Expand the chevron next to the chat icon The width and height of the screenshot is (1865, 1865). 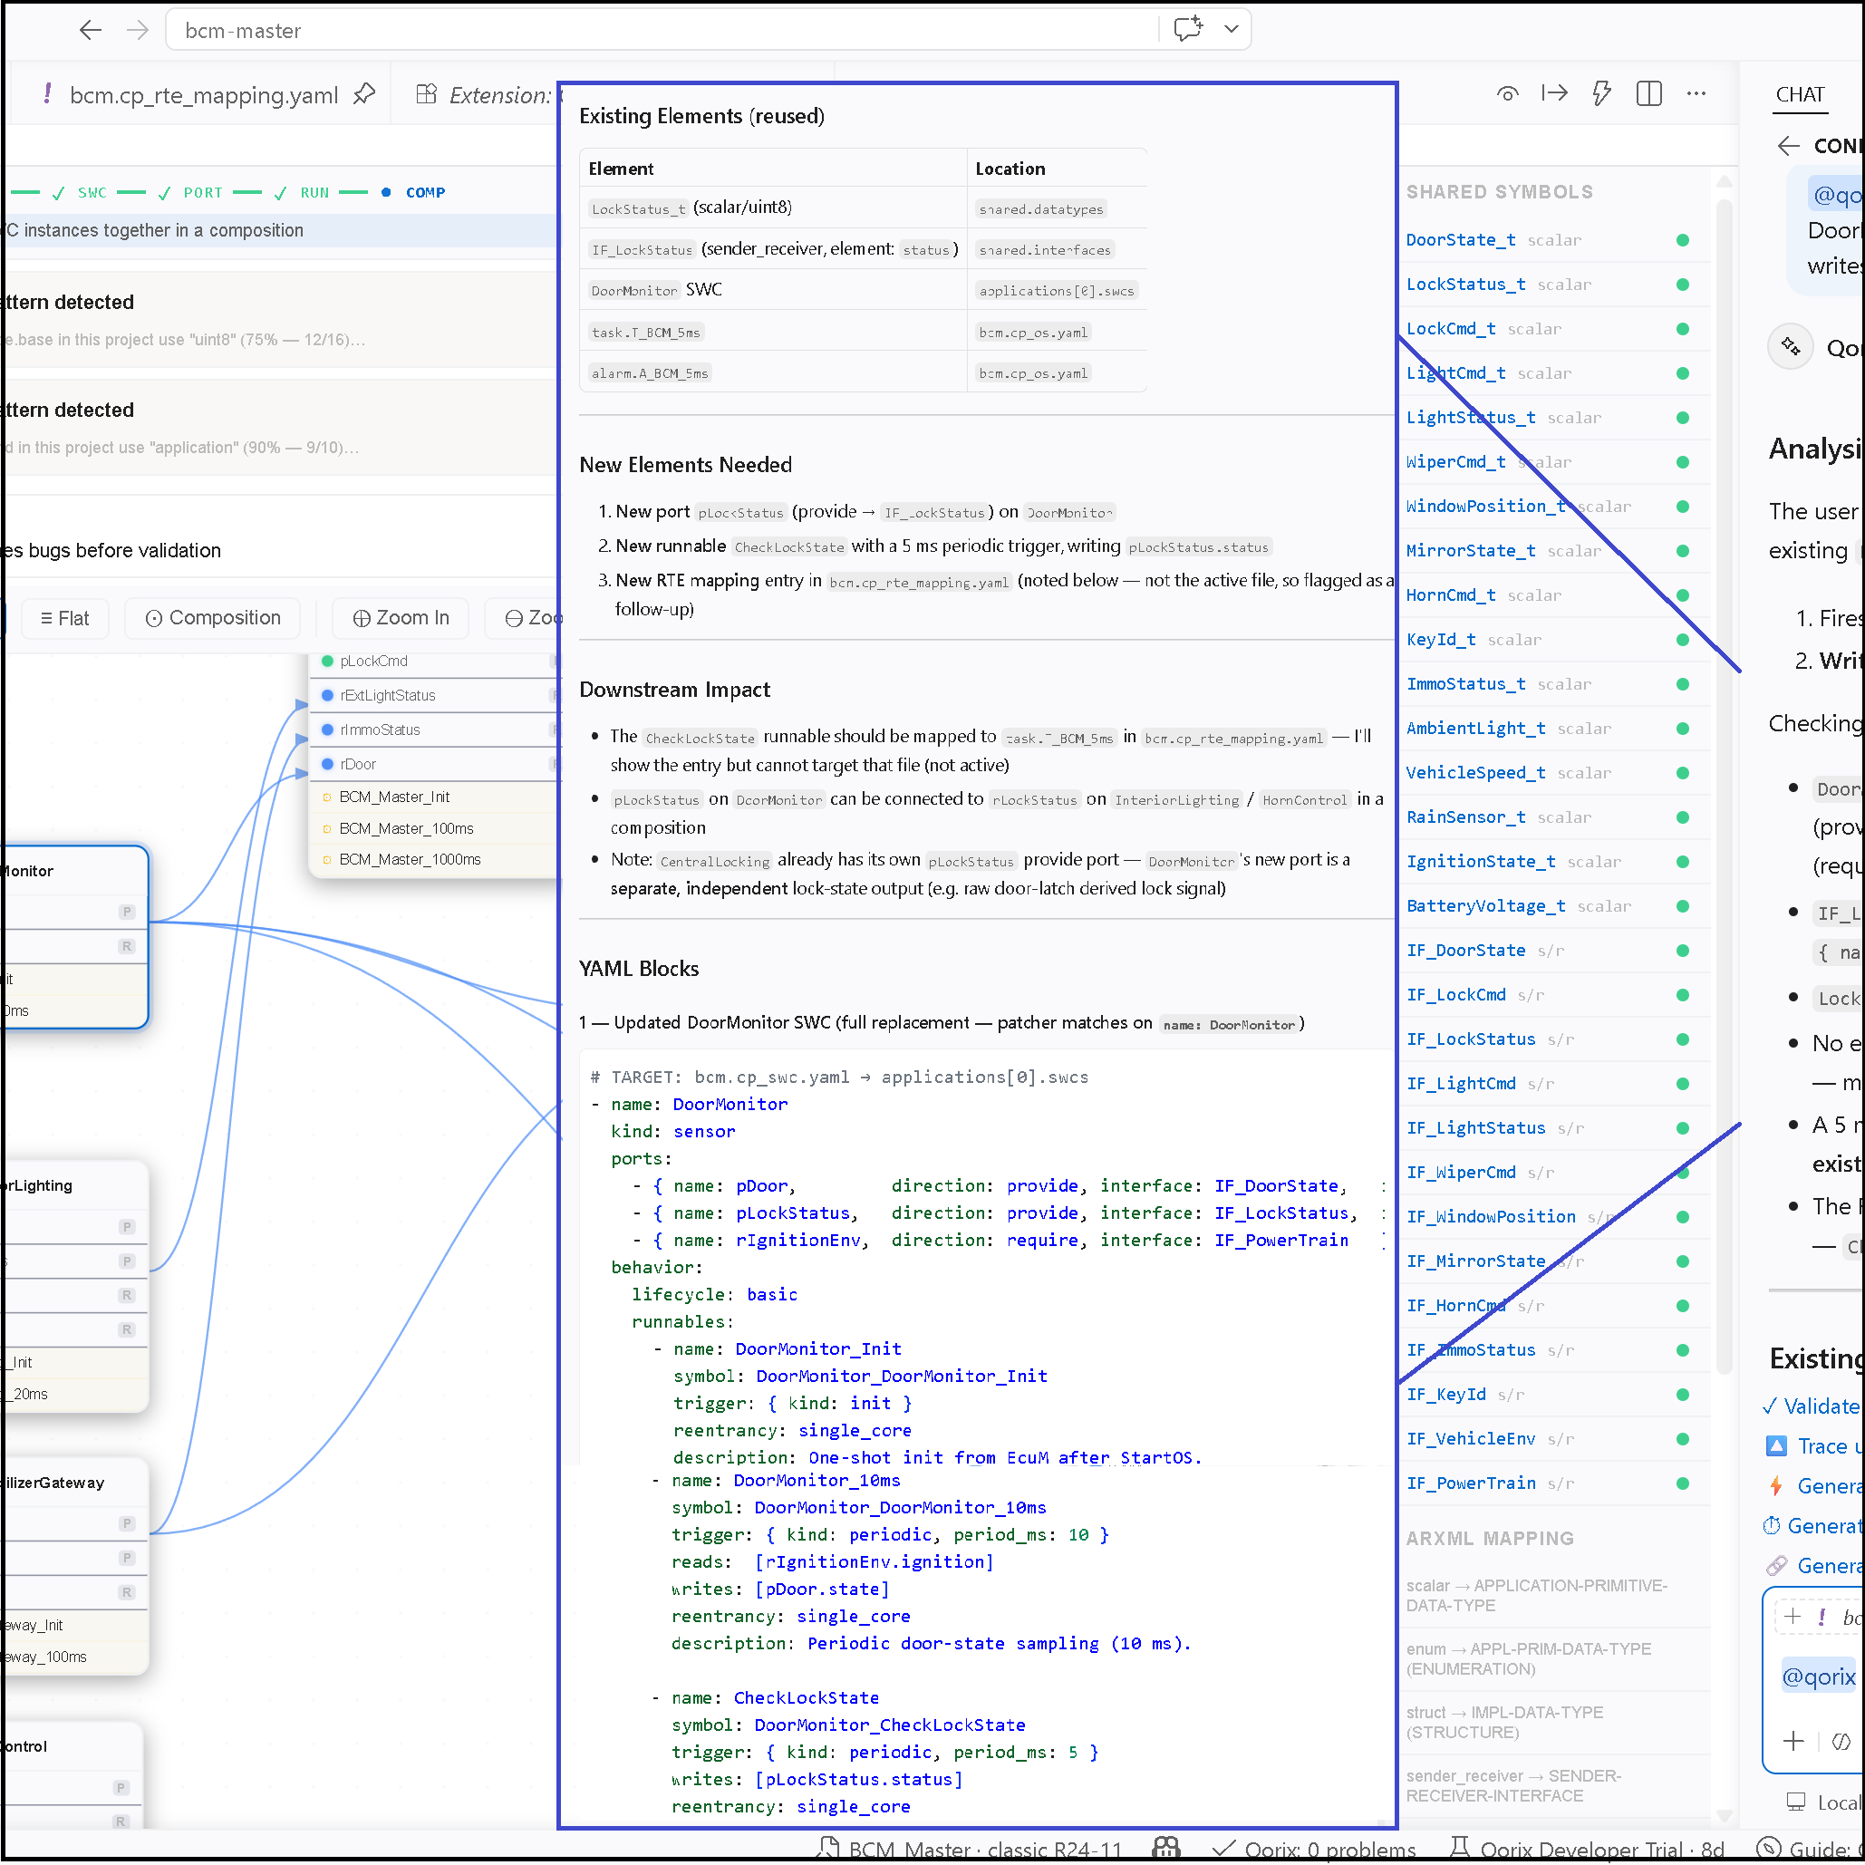coord(1231,29)
